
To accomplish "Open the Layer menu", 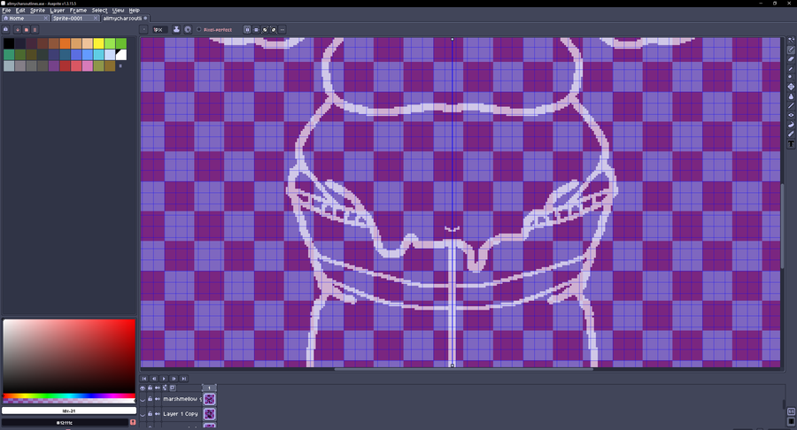I will 58,10.
